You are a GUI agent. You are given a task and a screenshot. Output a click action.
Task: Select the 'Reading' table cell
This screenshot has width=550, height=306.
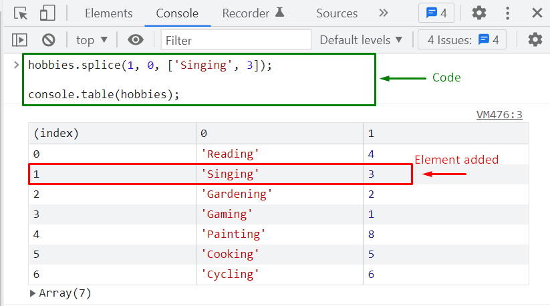279,154
